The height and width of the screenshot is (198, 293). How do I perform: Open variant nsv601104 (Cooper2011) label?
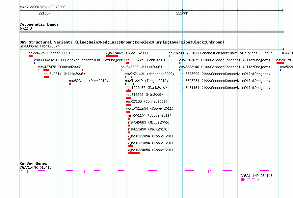coord(149,115)
